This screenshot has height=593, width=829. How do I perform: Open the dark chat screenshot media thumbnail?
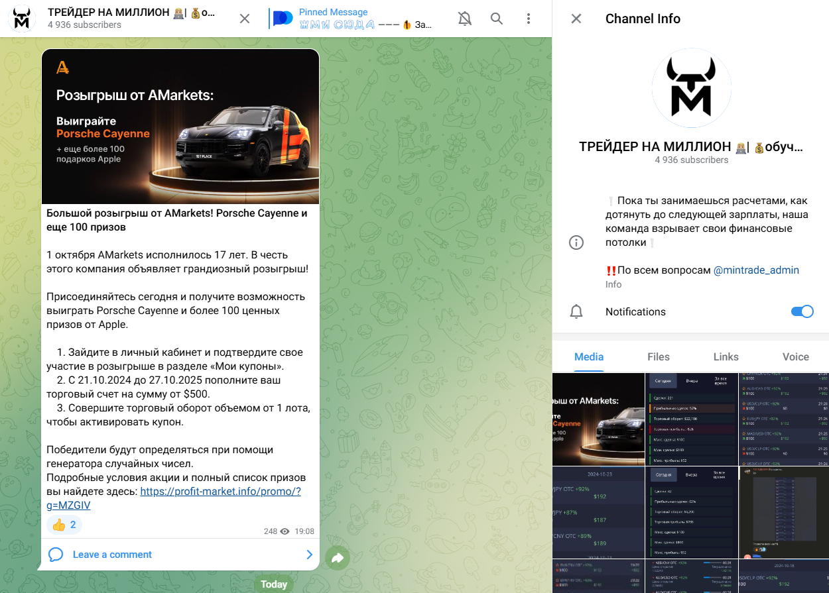coord(784,512)
